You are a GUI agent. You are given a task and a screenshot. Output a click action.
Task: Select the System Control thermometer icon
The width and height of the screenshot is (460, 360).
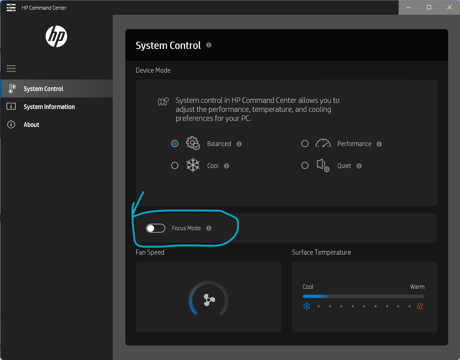pyautogui.click(x=11, y=88)
